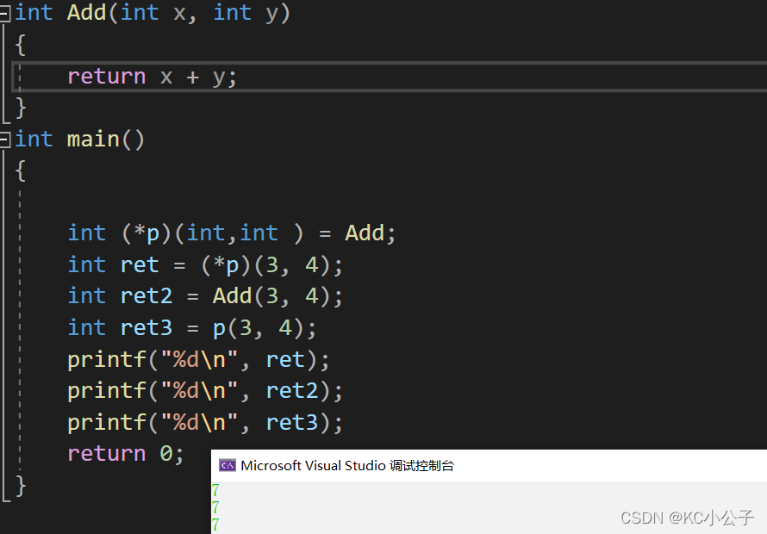Click the printf statement printing ret3

click(205, 423)
